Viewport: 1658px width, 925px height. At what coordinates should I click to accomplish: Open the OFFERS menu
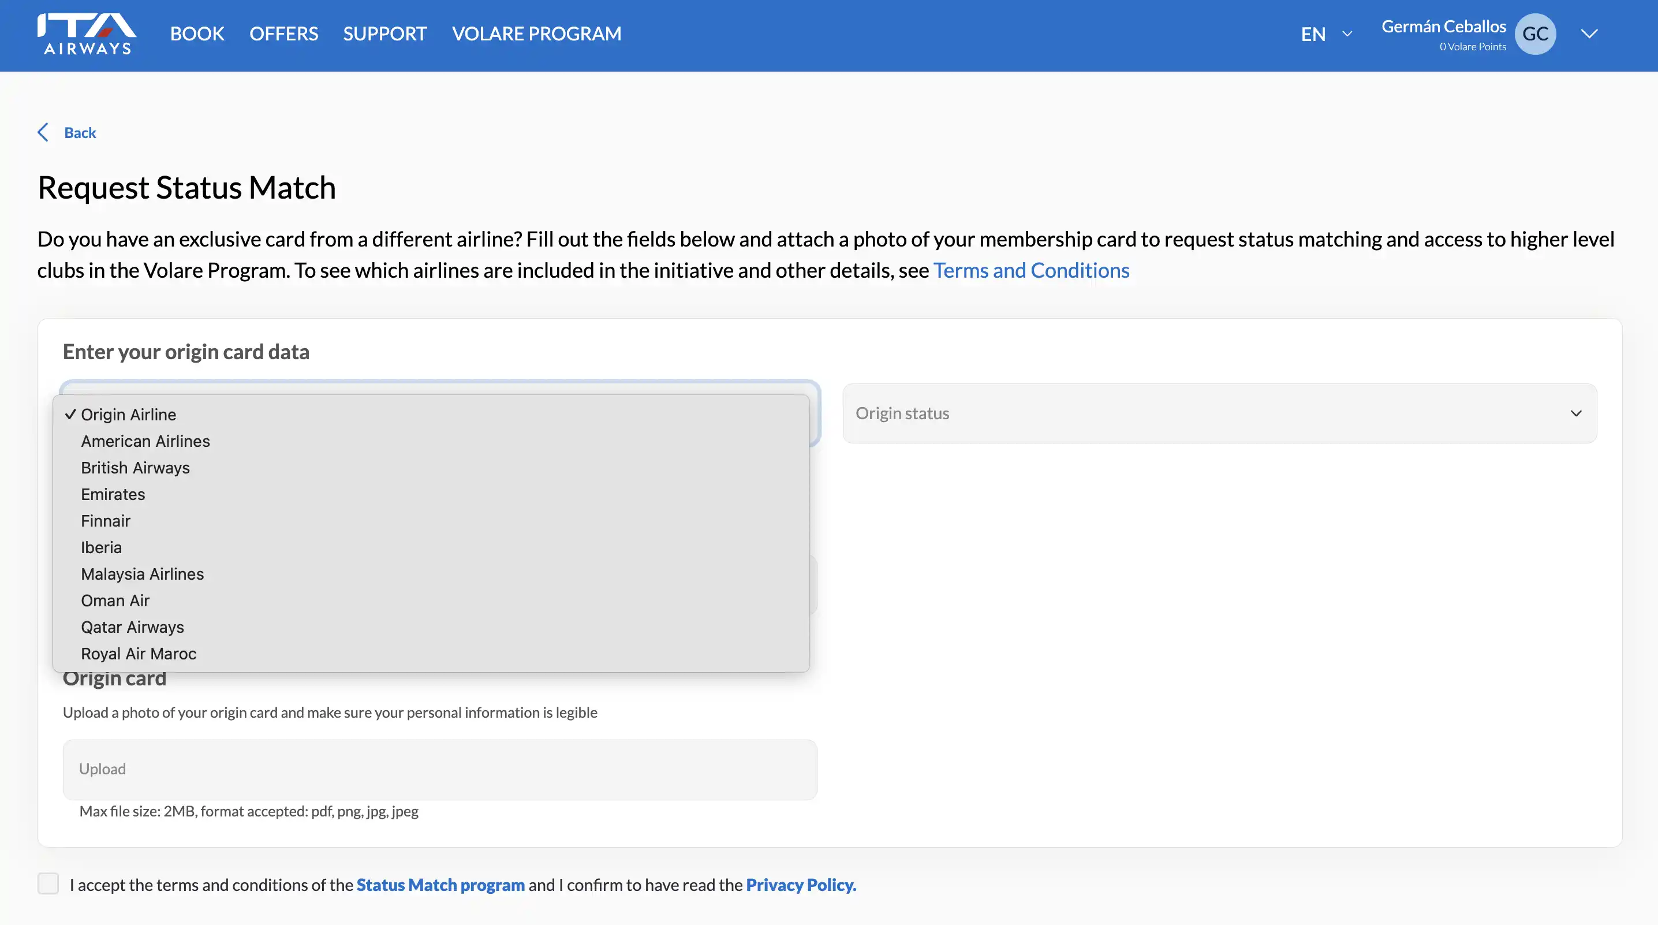pyautogui.click(x=284, y=33)
